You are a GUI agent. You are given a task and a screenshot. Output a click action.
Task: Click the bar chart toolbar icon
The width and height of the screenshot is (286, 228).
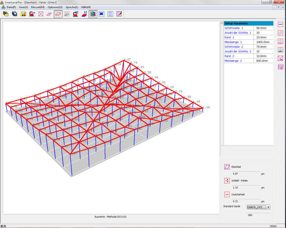coord(93,14)
